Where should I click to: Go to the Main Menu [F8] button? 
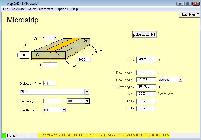click(x=190, y=15)
